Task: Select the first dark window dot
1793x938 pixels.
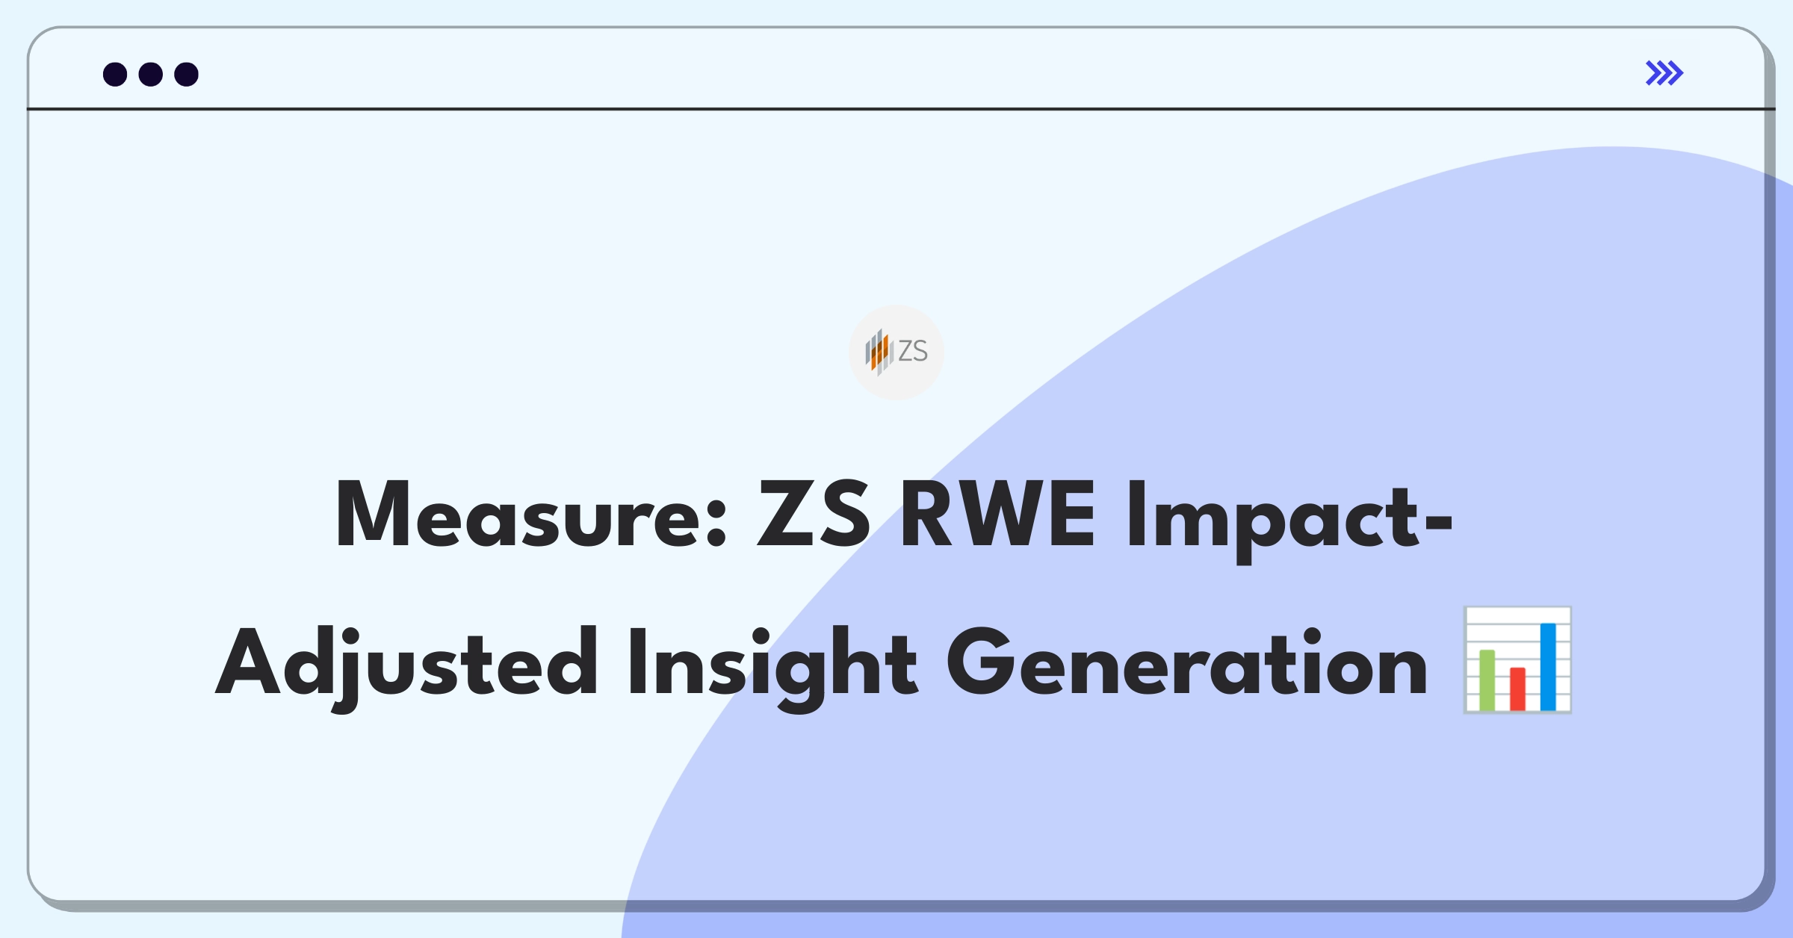Action: click(x=115, y=74)
